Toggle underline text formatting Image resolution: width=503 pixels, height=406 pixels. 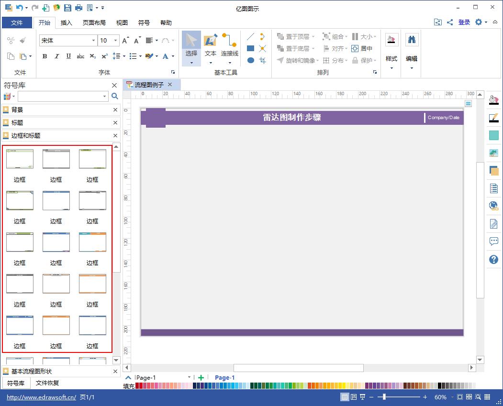(68, 56)
